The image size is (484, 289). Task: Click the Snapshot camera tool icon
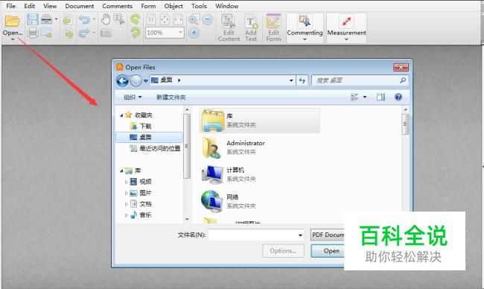[106, 33]
